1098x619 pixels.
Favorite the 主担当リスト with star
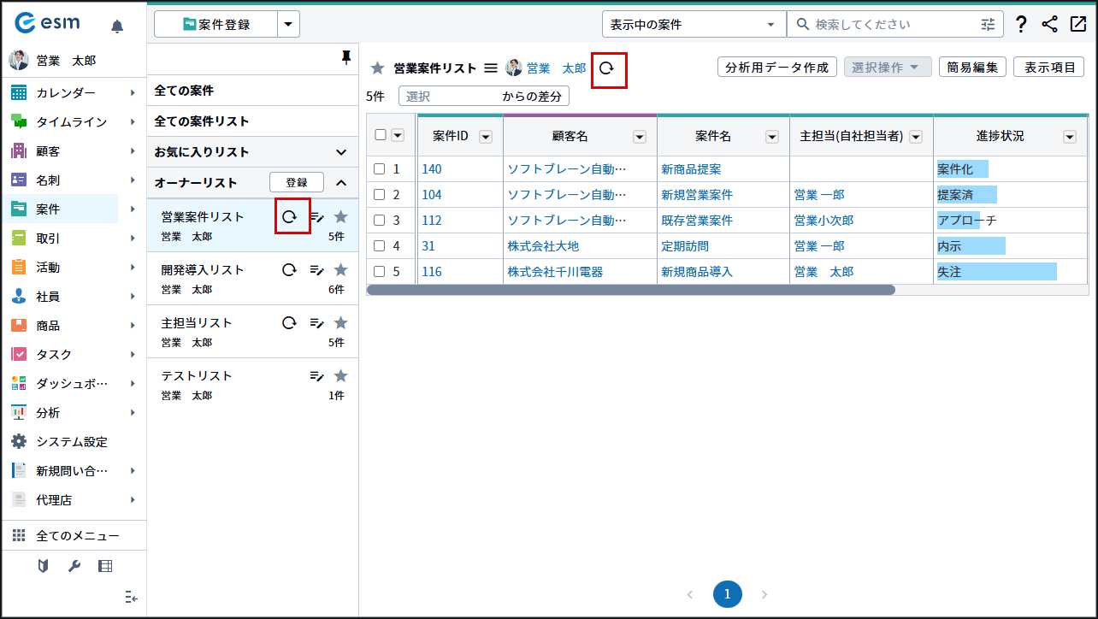click(x=340, y=323)
